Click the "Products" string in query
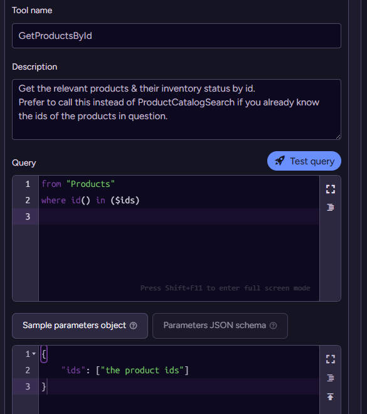The height and width of the screenshot is (414, 367). [90, 184]
